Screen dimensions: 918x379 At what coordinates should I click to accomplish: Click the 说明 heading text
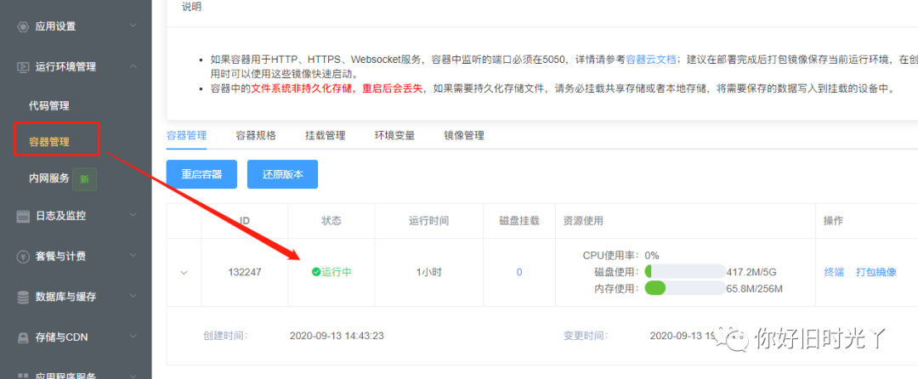191,7
